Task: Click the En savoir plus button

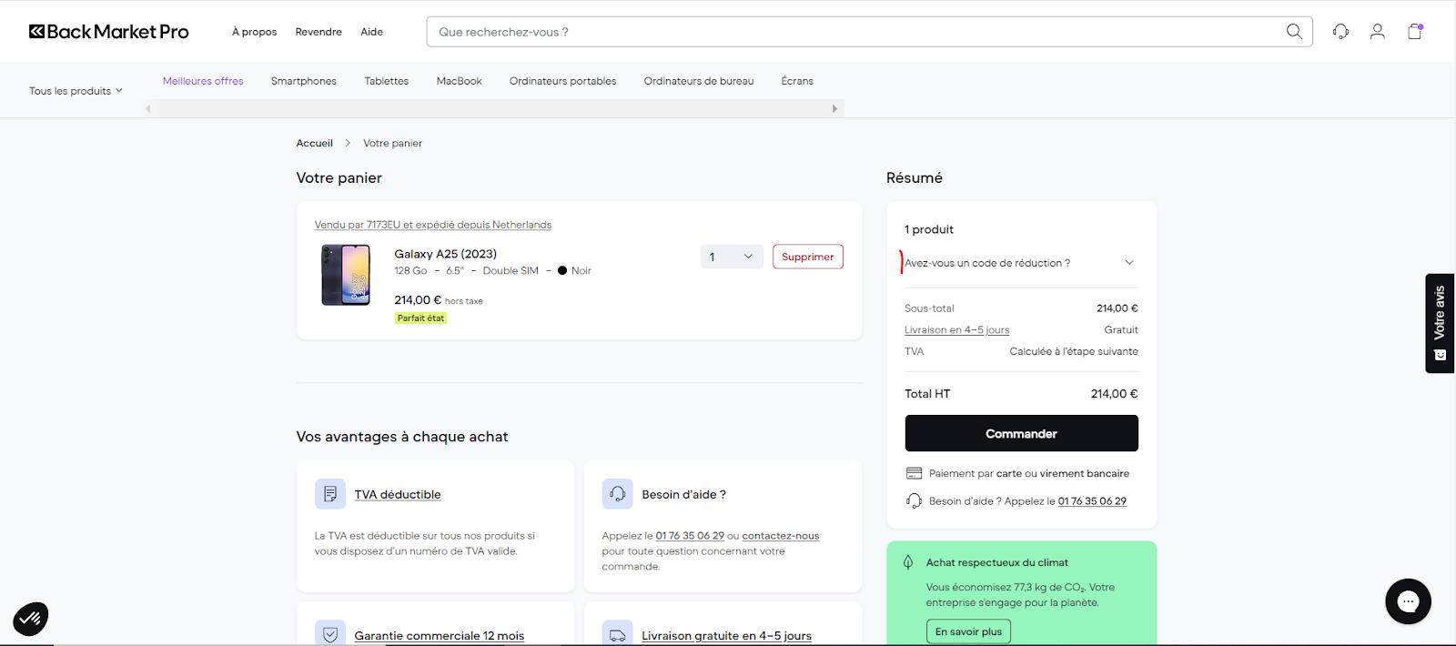Action: 968,631
